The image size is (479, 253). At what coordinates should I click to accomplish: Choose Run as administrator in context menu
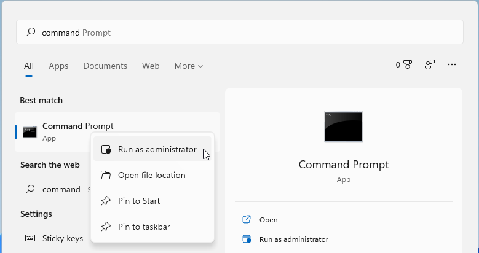point(152,149)
